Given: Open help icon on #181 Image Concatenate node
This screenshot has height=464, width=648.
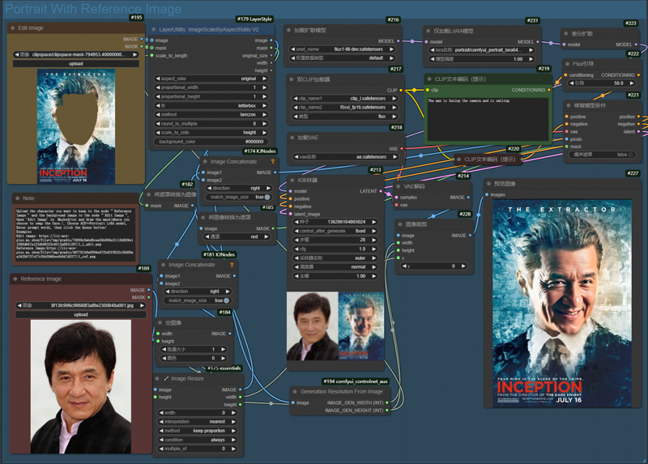Looking at the screenshot, I should [x=232, y=265].
